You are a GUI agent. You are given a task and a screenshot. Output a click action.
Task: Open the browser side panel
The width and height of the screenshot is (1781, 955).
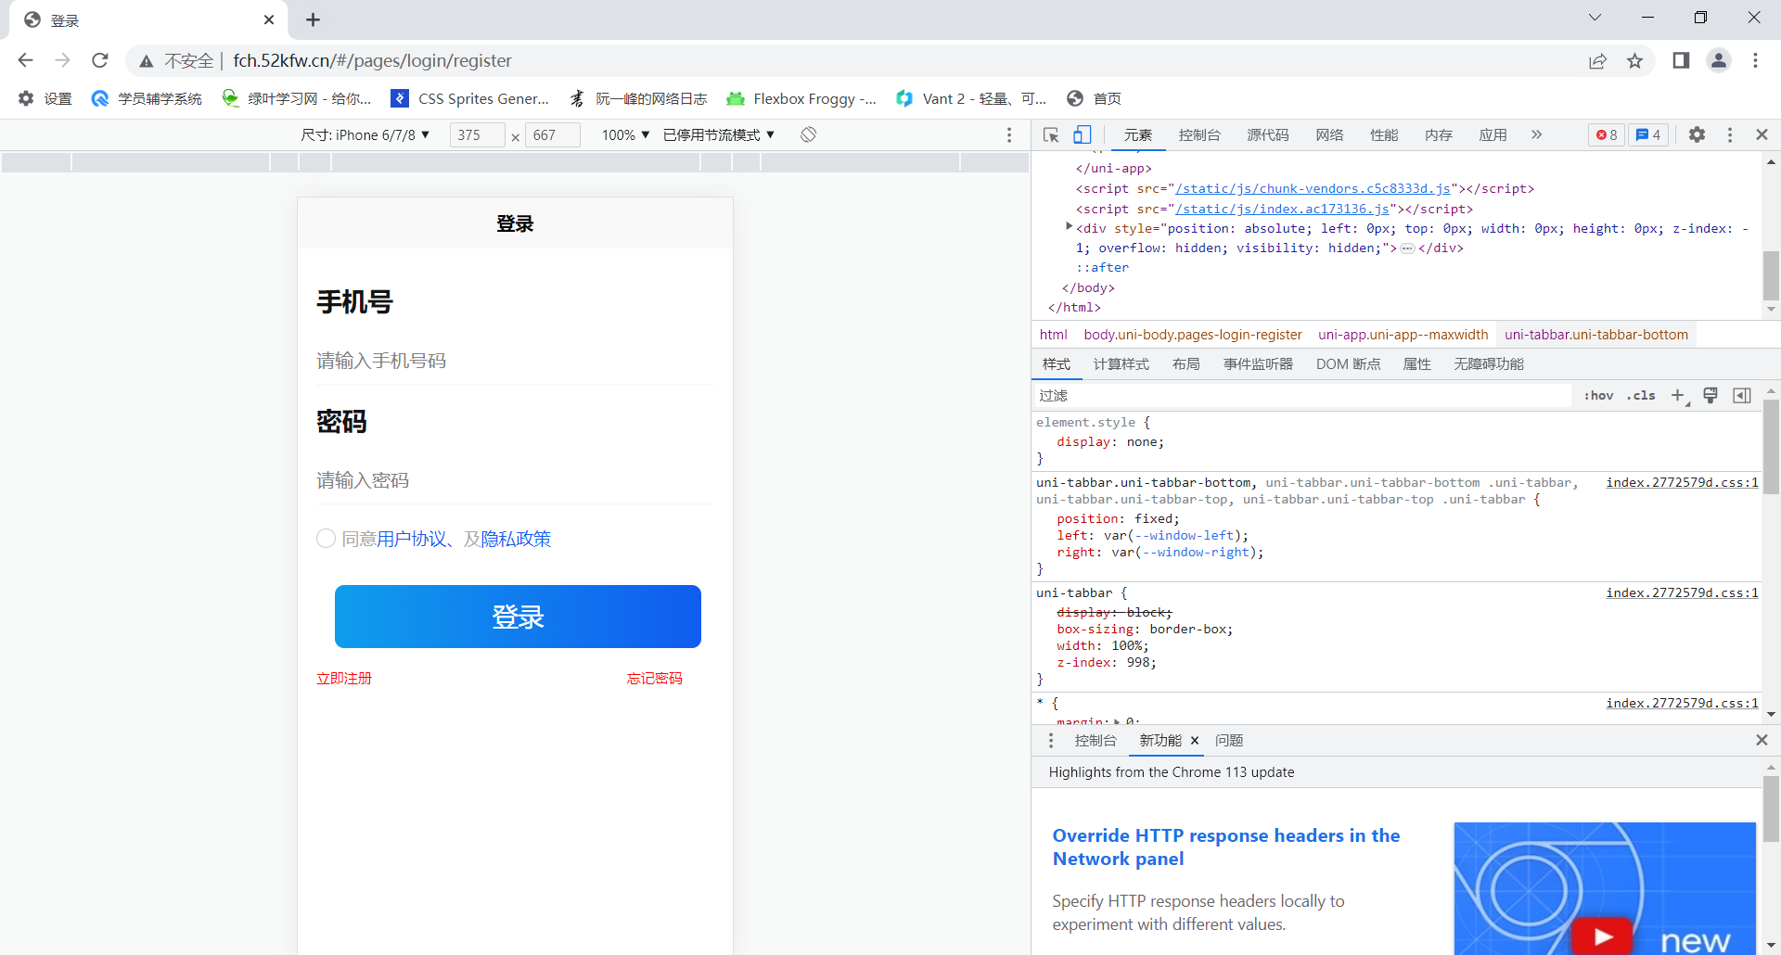tap(1681, 60)
